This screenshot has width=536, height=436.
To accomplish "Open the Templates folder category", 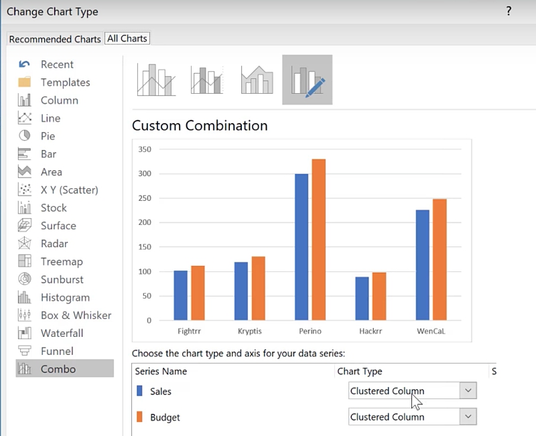I will click(65, 82).
